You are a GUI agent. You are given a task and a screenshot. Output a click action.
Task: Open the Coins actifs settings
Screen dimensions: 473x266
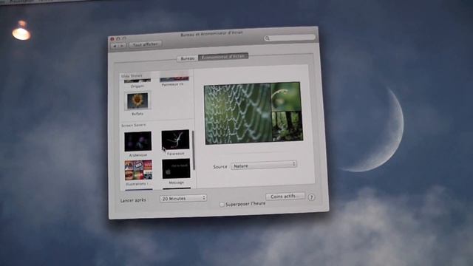point(285,196)
